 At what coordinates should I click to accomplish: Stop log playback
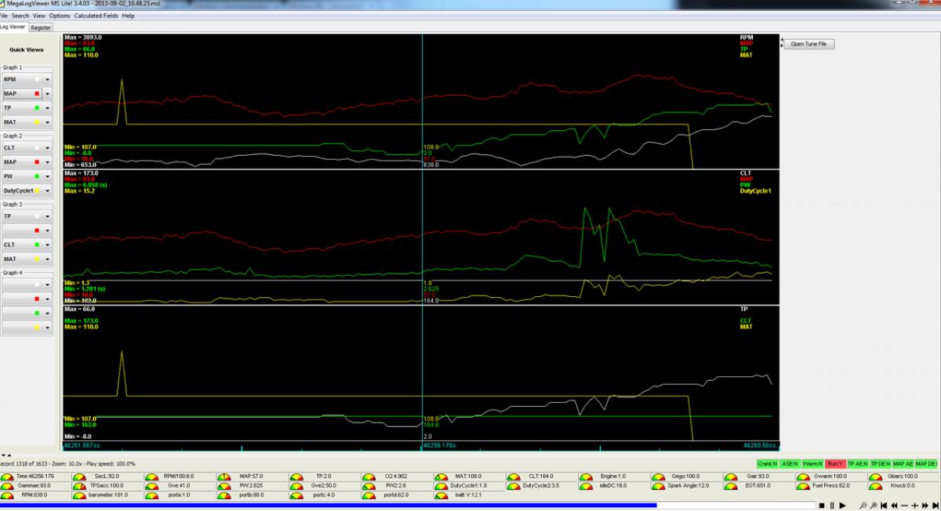(x=822, y=506)
